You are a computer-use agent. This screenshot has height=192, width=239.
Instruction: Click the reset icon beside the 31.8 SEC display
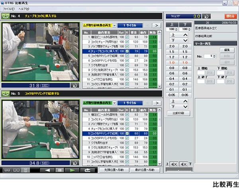(x=75, y=86)
